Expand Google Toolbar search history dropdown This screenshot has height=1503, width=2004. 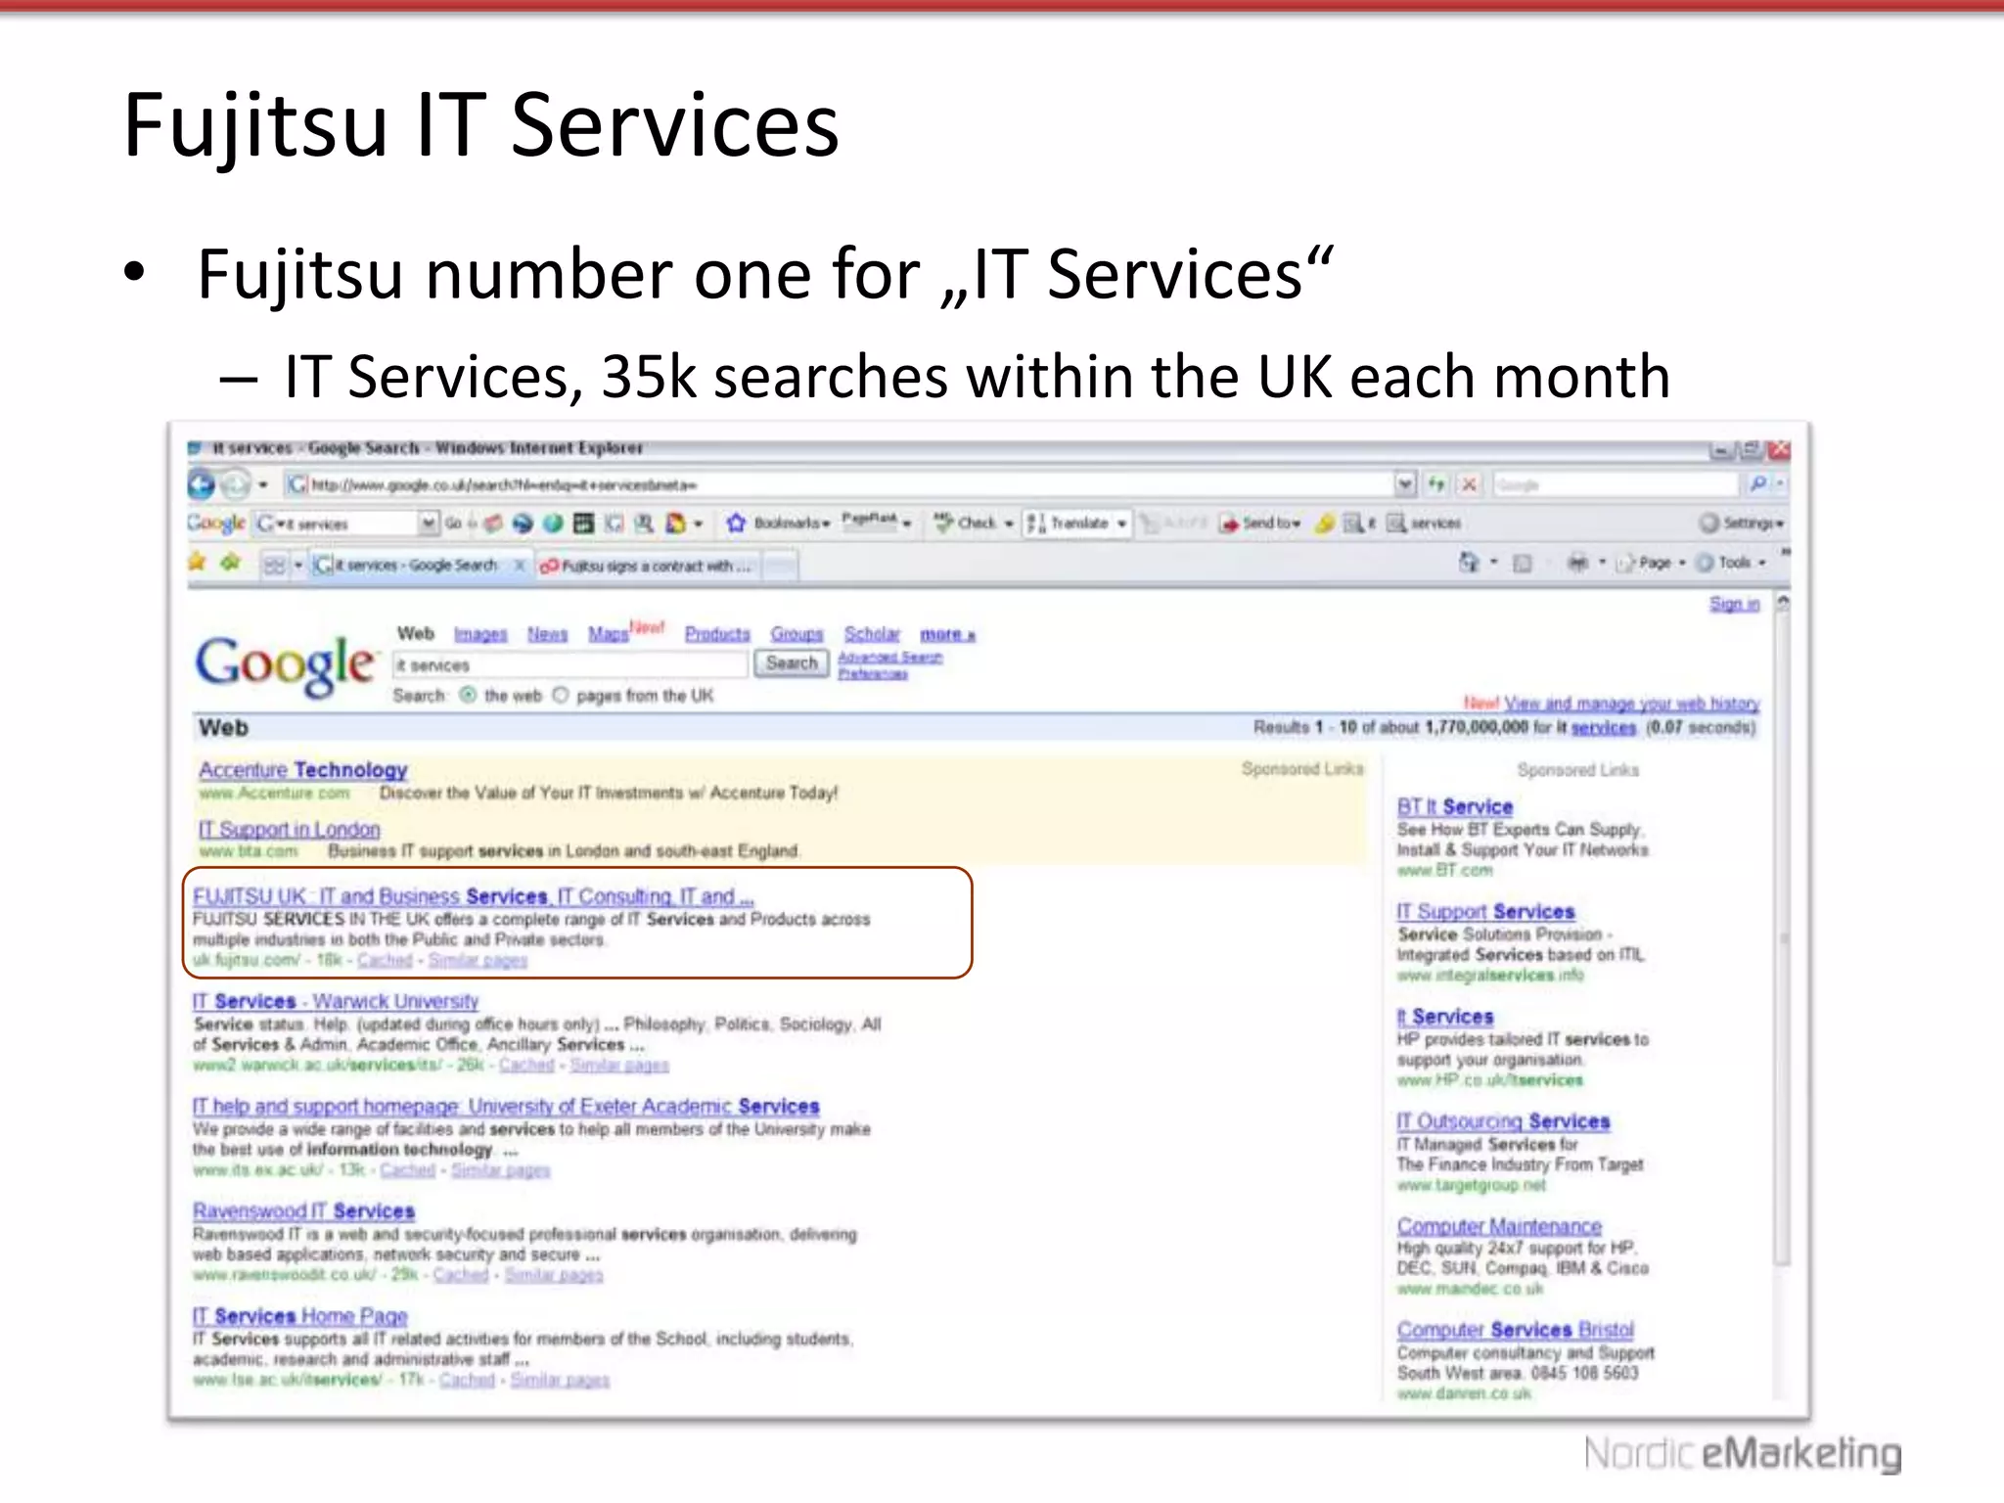[429, 524]
